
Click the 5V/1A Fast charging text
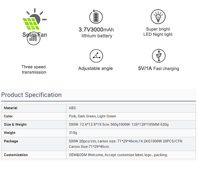(x=158, y=69)
